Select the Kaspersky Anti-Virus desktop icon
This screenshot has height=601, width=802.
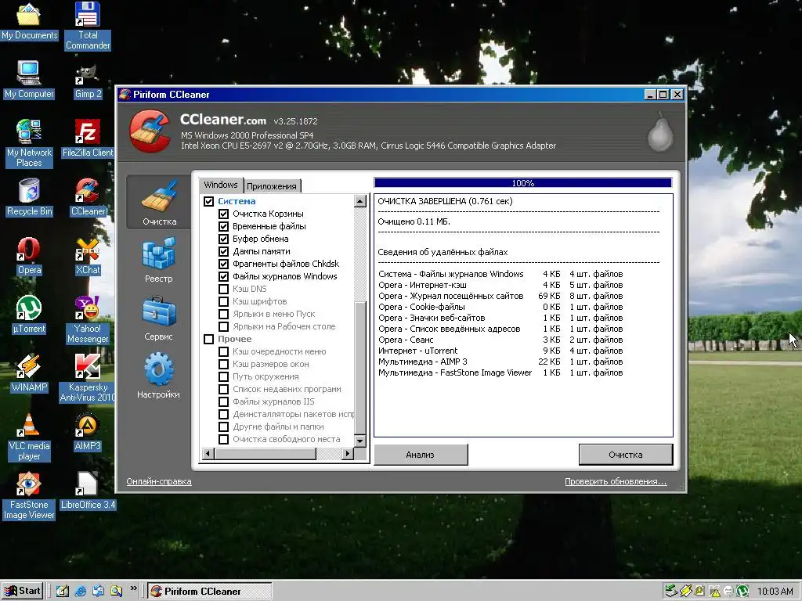[x=88, y=378]
